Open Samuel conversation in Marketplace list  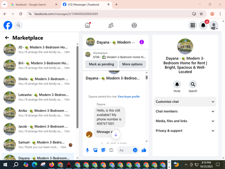point(38,145)
